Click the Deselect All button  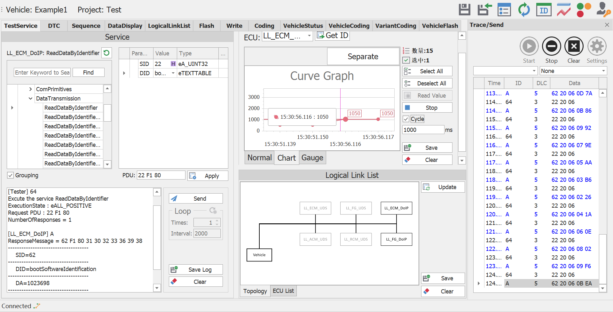click(427, 83)
